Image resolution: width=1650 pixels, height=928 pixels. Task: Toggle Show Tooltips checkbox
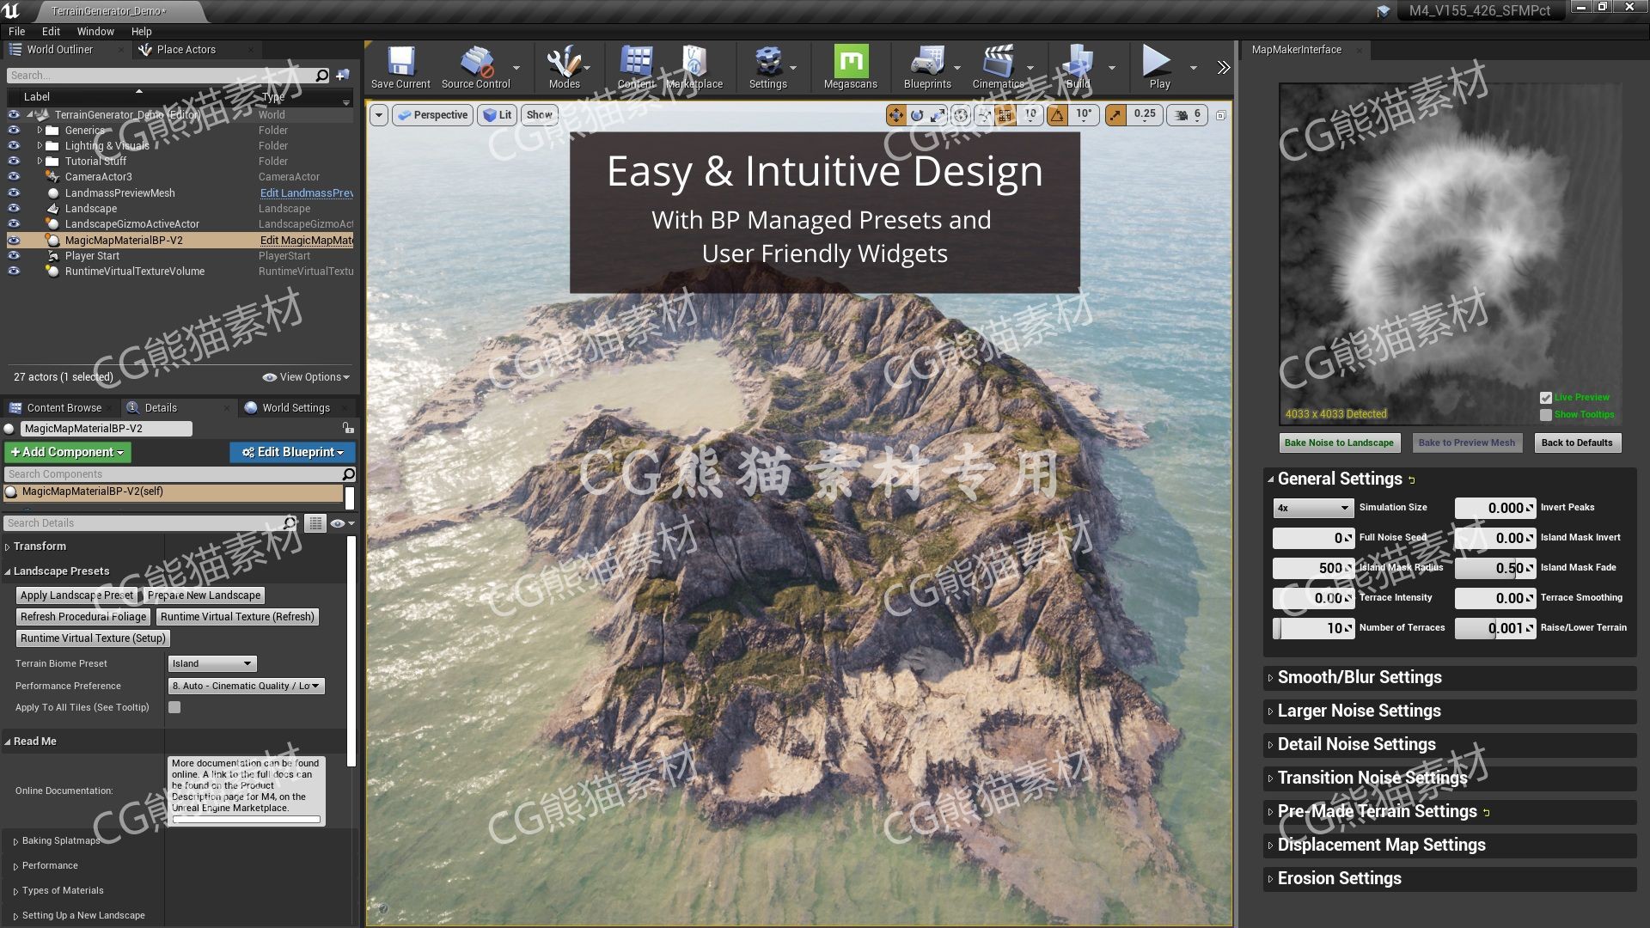click(x=1546, y=413)
